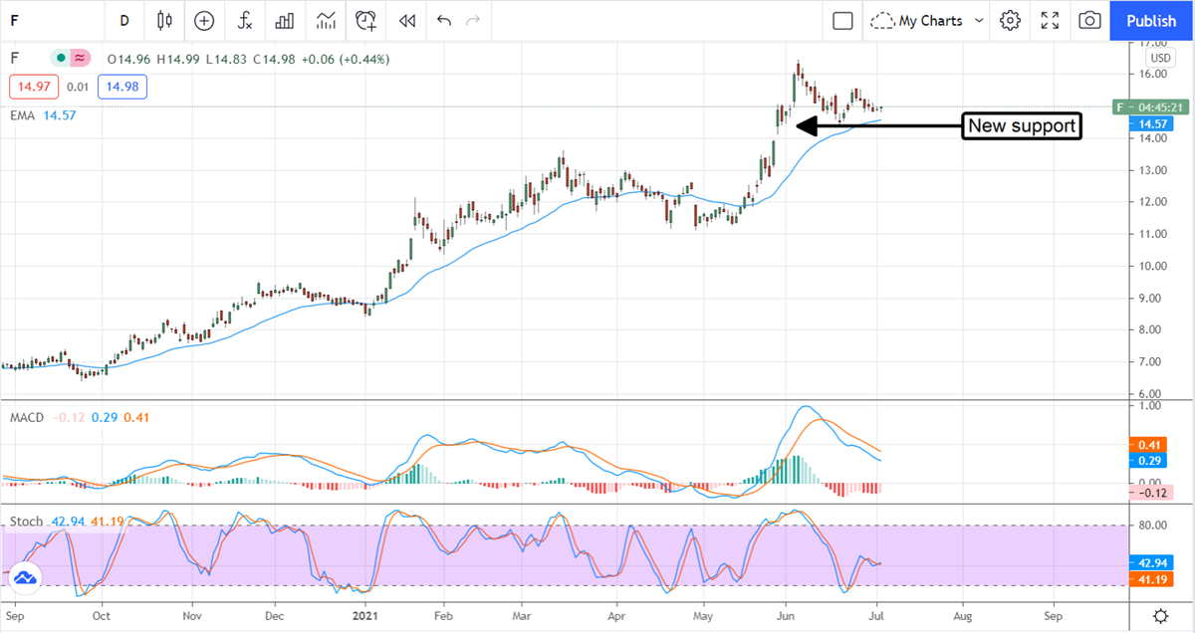Toggle the pink data-delay indicator next to F
This screenshot has height=633, width=1195.
click(80, 59)
